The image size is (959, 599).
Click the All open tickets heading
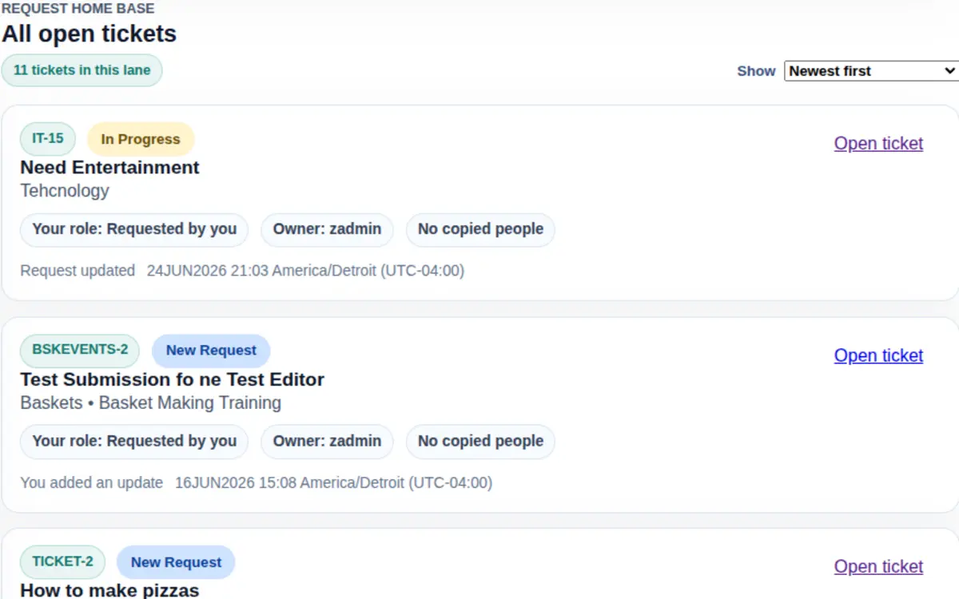point(89,34)
